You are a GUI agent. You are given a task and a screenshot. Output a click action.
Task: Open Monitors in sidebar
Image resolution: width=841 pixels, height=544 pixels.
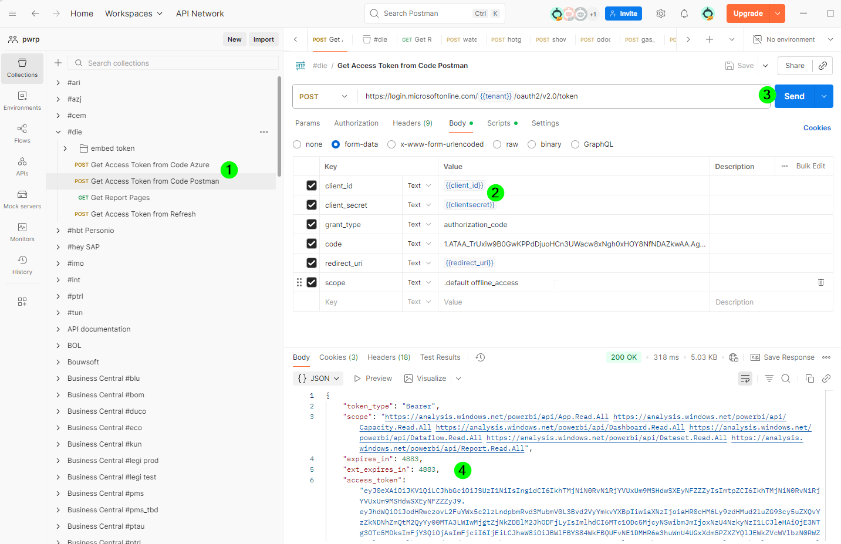tap(22, 232)
